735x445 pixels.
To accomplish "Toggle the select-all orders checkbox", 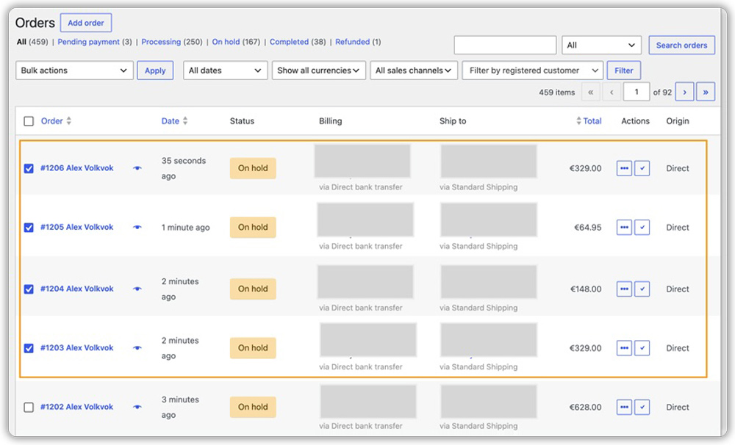I will (x=29, y=121).
